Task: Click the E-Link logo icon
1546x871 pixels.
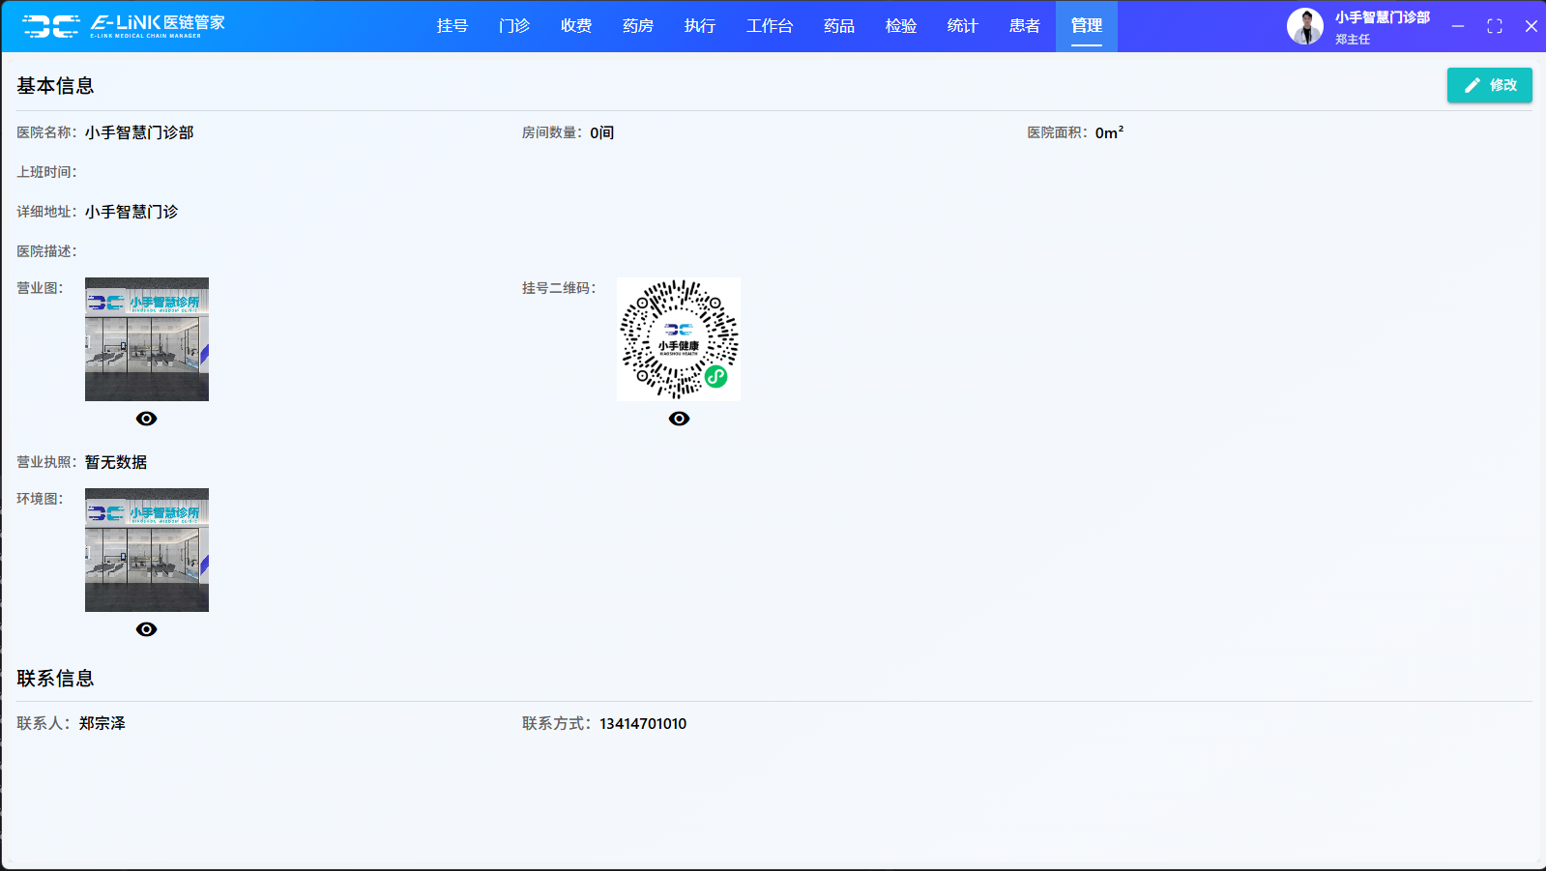Action: [51, 26]
